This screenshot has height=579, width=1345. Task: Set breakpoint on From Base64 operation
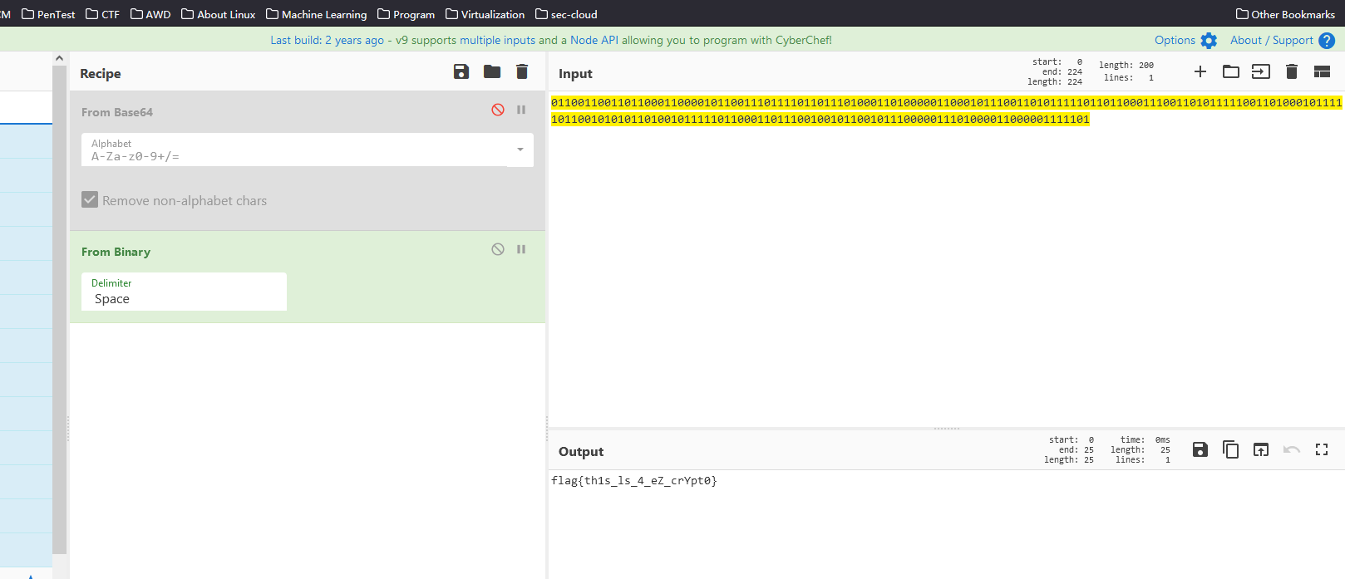click(521, 110)
